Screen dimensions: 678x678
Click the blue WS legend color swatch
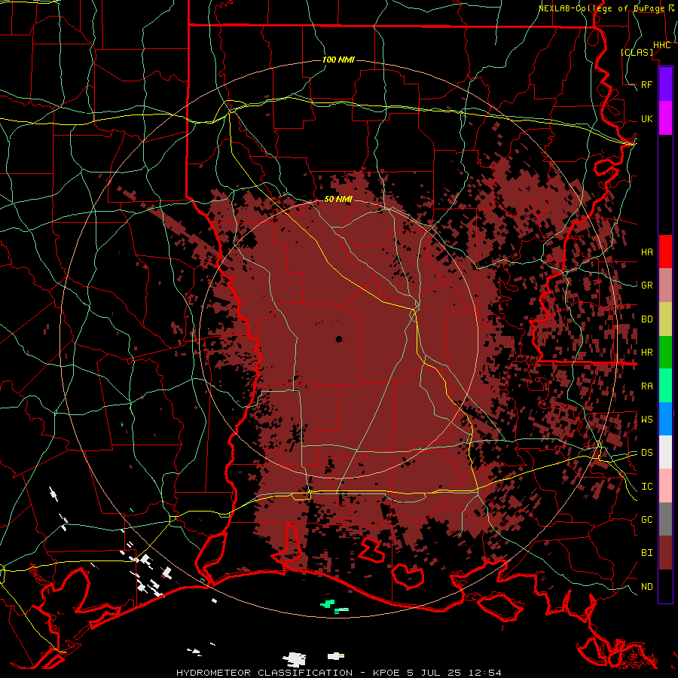pos(665,419)
